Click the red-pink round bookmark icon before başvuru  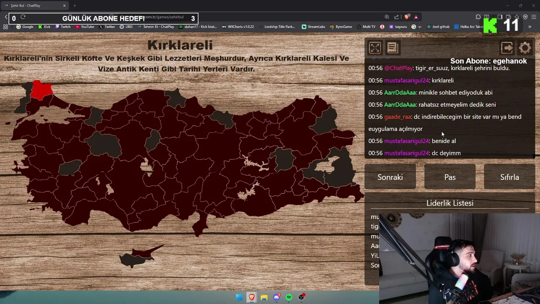tap(382, 27)
